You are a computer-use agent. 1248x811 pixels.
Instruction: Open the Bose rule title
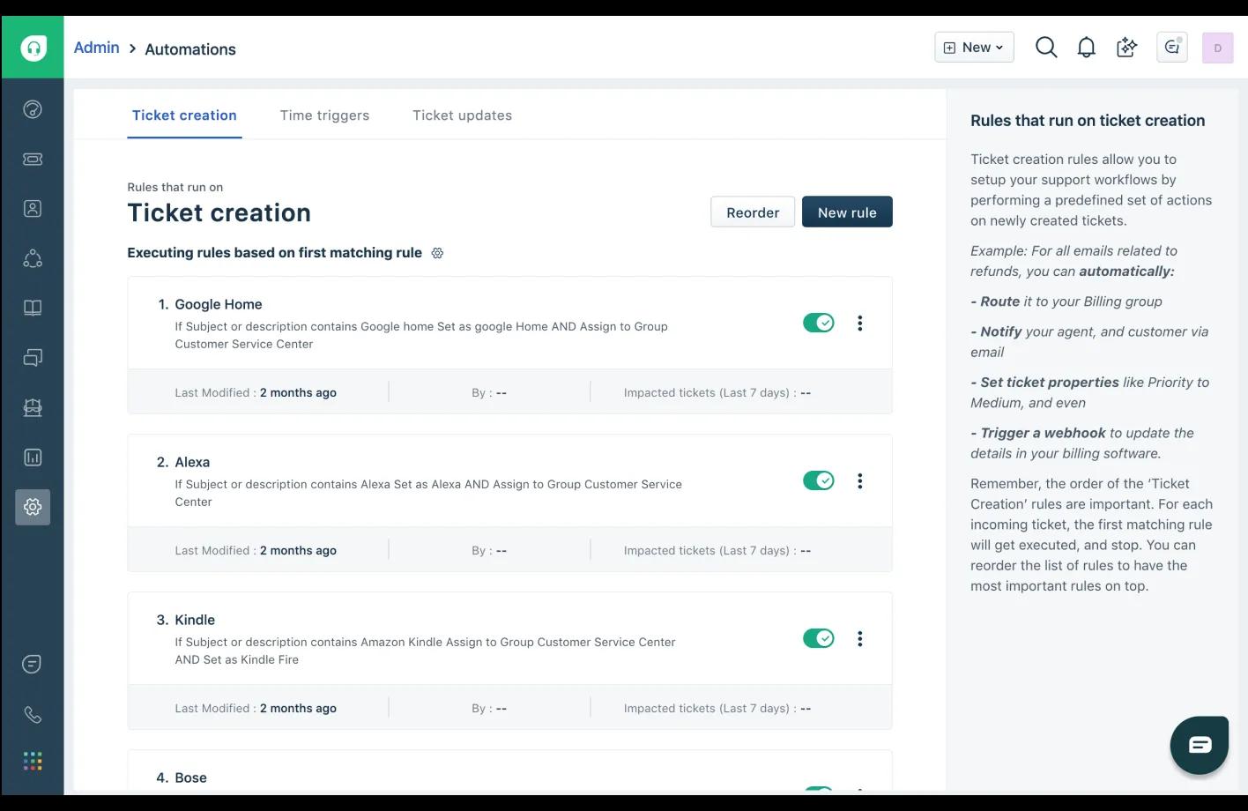tap(190, 778)
